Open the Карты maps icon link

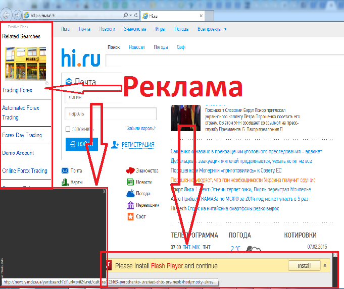click(x=65, y=182)
